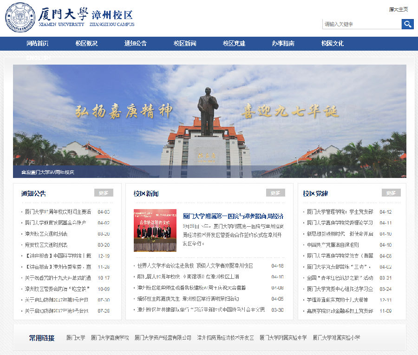
Task: Click 校园文化 in the navigation bar
Action: (333, 44)
